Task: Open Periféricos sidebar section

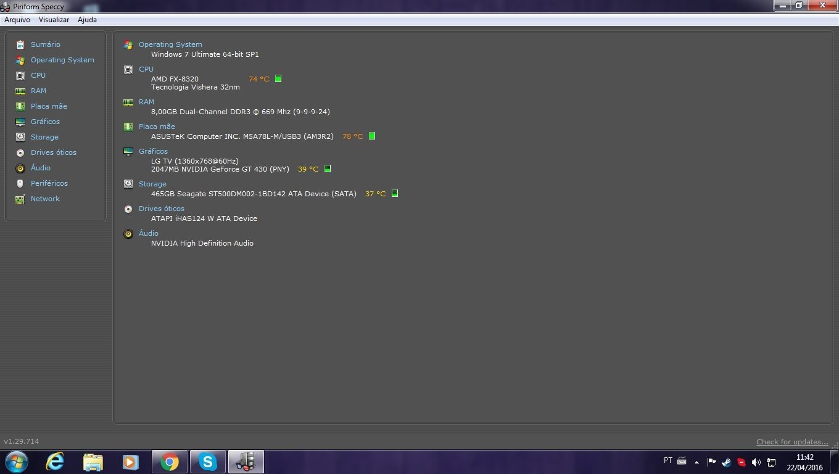Action: pos(49,183)
